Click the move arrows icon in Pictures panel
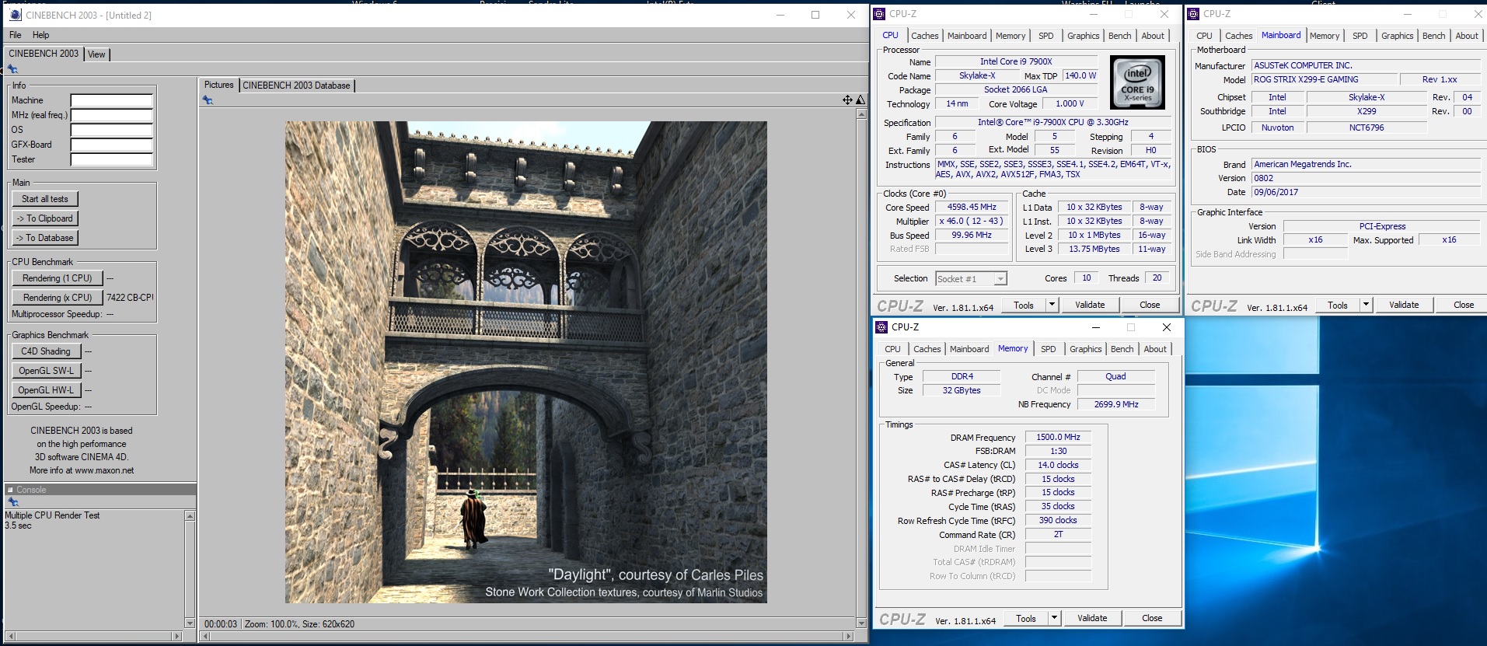Viewport: 1487px width, 646px height. 847,100
